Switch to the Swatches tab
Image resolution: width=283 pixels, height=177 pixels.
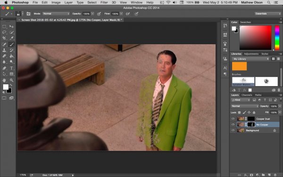tap(245, 22)
